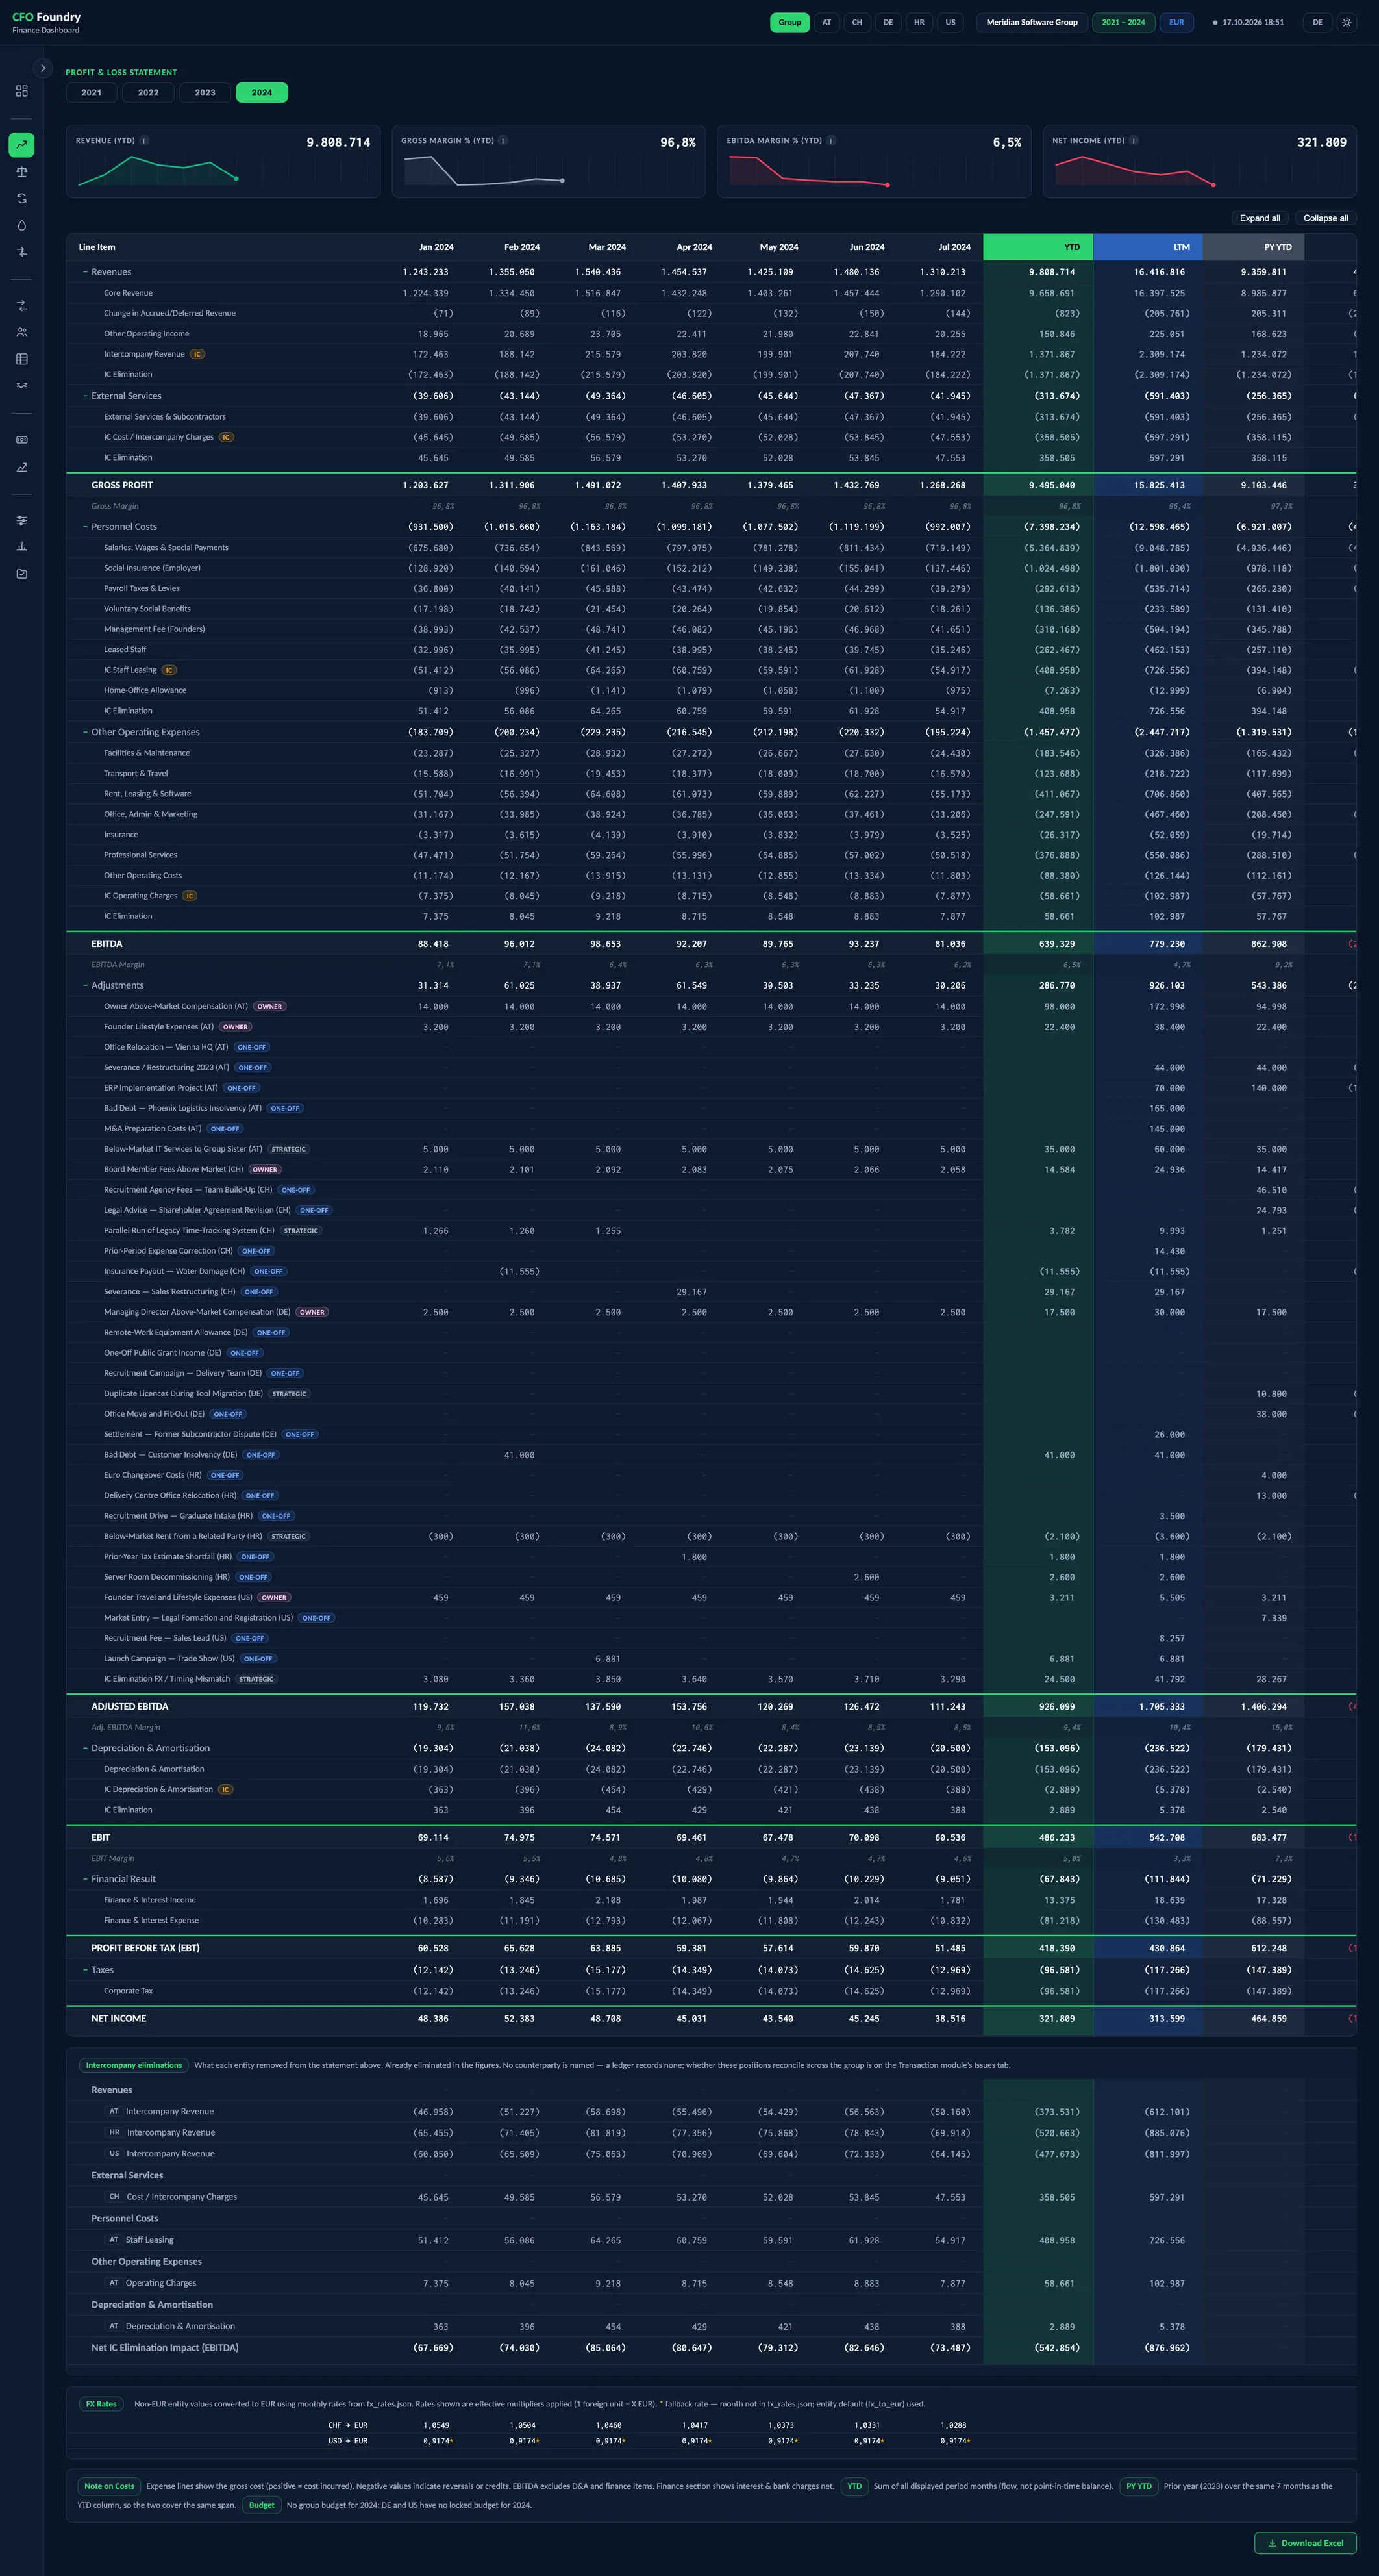Image resolution: width=1379 pixels, height=2576 pixels.
Task: Open the sliders settings icon in sidebar
Action: coord(21,520)
